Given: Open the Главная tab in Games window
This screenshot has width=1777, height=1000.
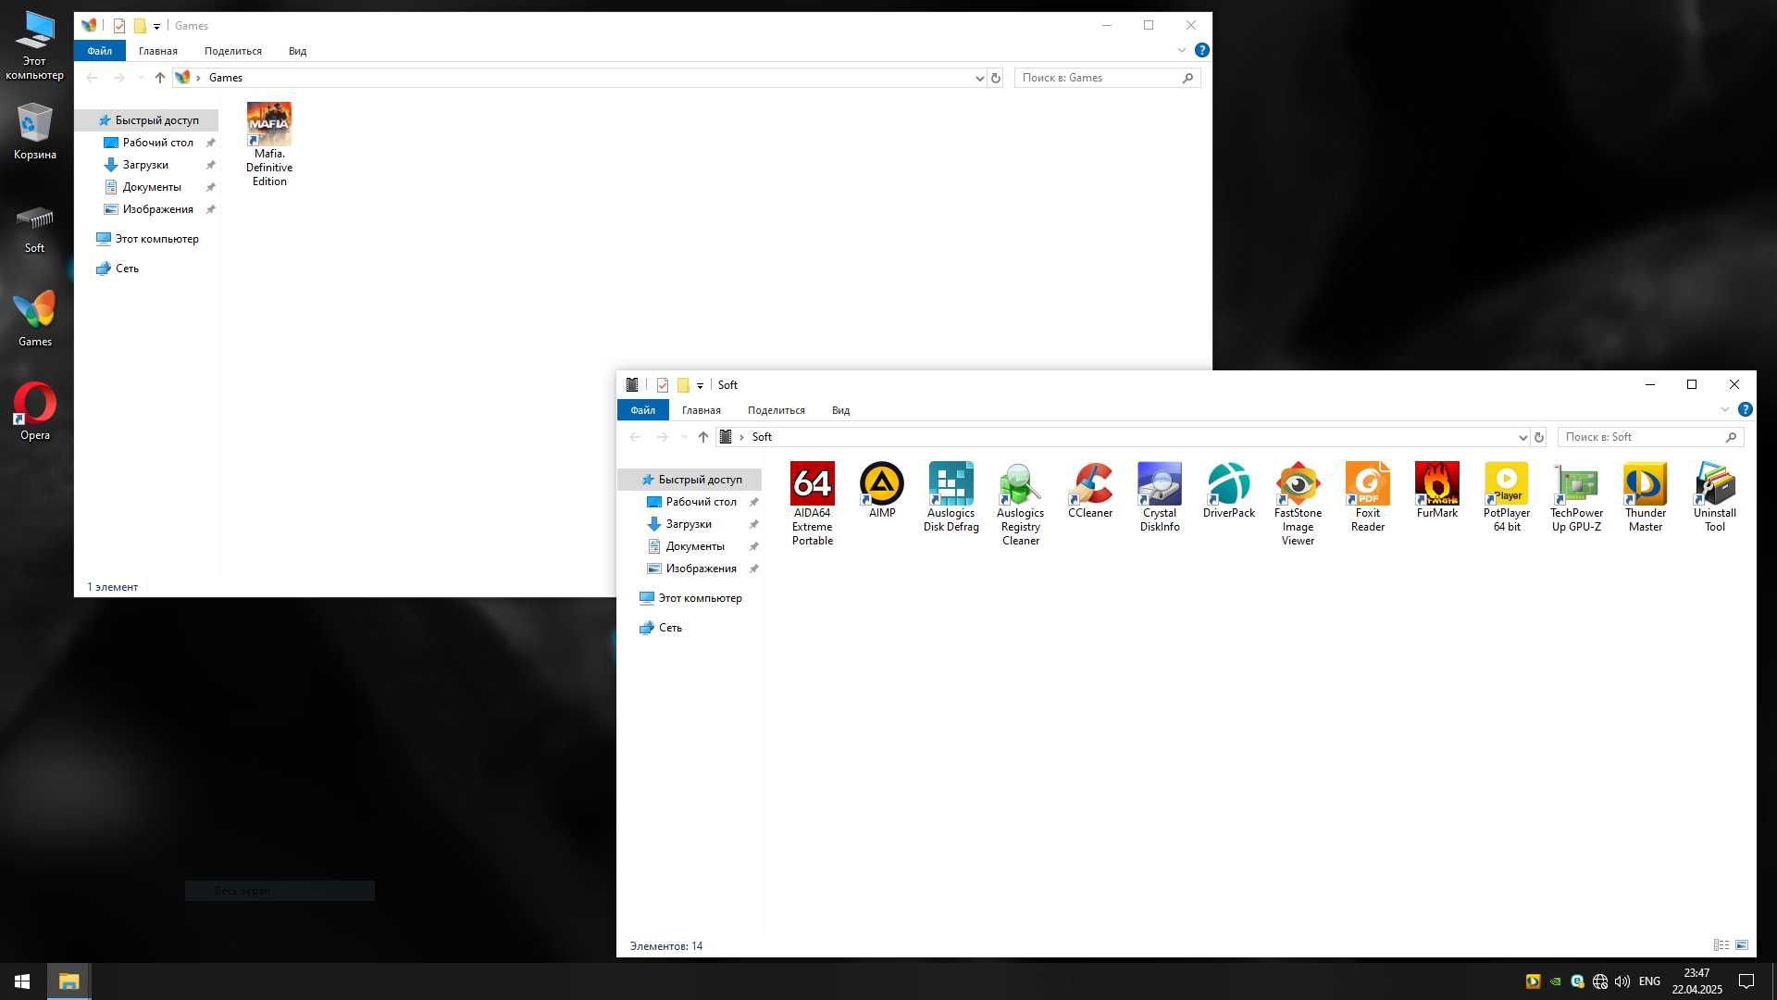Looking at the screenshot, I should [x=157, y=51].
